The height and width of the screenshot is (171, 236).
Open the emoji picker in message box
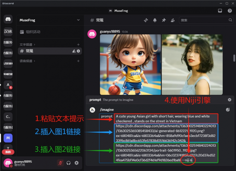[x=228, y=110]
